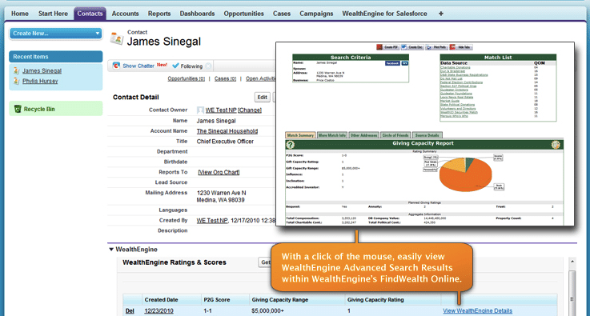The width and height of the screenshot is (590, 316).
Task: Click the Recycle Bin icon
Action: click(x=18, y=109)
